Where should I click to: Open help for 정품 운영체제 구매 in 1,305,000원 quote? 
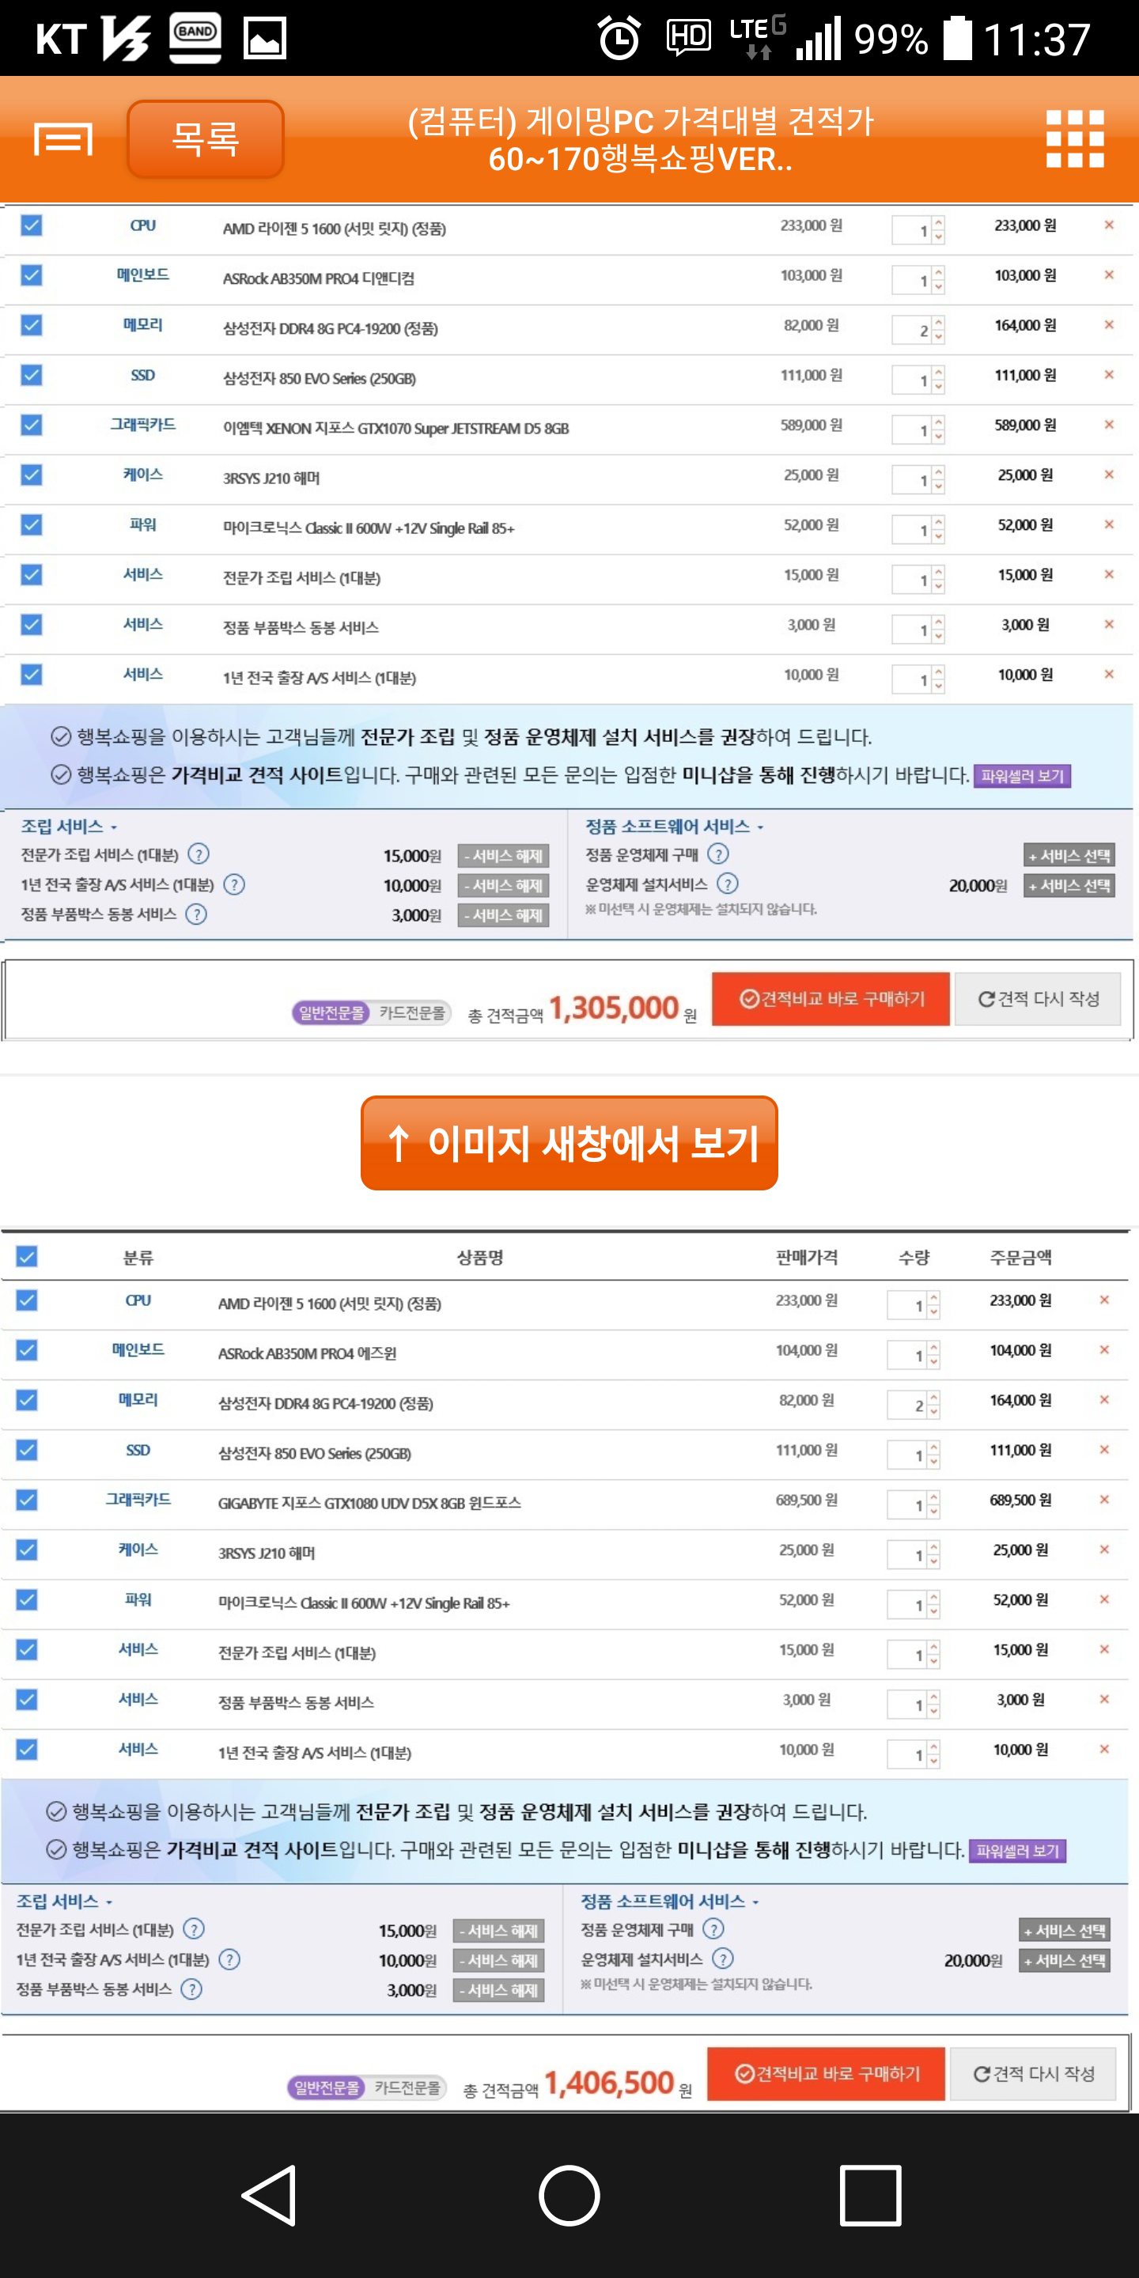point(718,854)
